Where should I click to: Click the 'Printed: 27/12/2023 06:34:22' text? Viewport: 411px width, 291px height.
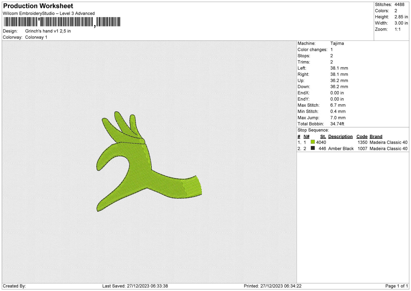(273, 286)
